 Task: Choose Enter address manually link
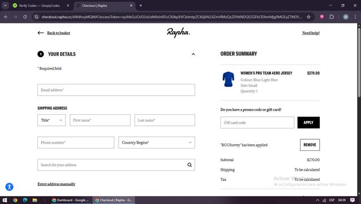tap(56, 184)
